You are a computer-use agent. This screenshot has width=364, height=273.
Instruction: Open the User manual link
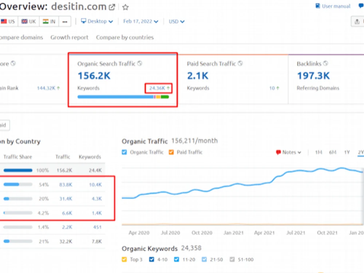pos(333,6)
